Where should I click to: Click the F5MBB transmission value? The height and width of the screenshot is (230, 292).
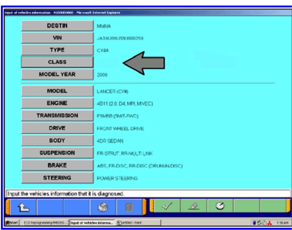(x=117, y=116)
